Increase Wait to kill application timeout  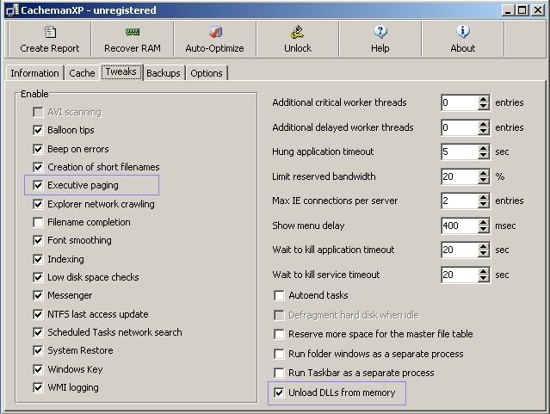click(484, 246)
